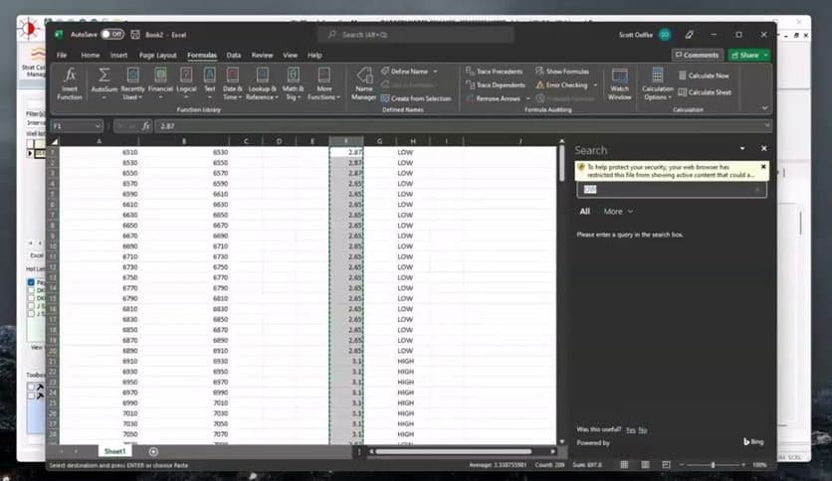Click the Save icon in title bar

(135, 35)
